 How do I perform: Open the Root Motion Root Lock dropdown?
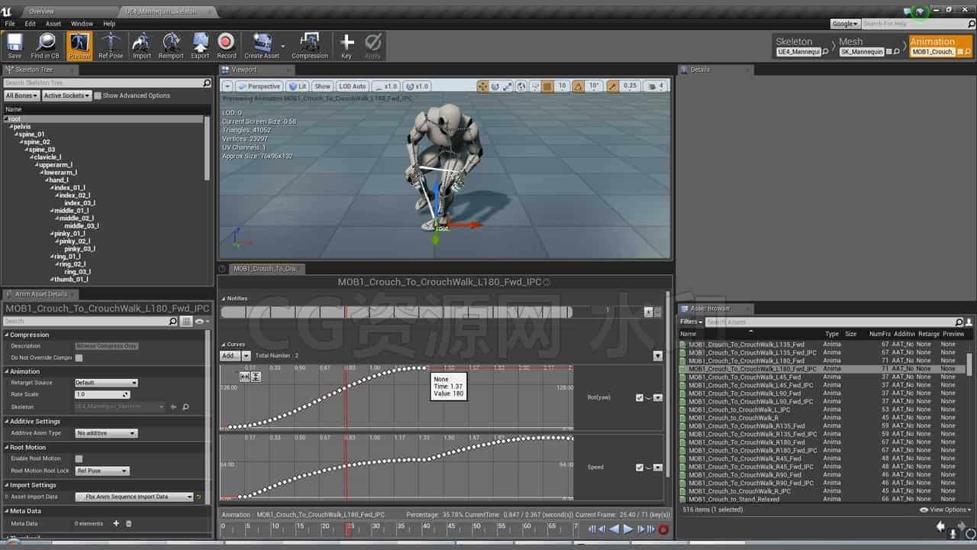(x=102, y=471)
